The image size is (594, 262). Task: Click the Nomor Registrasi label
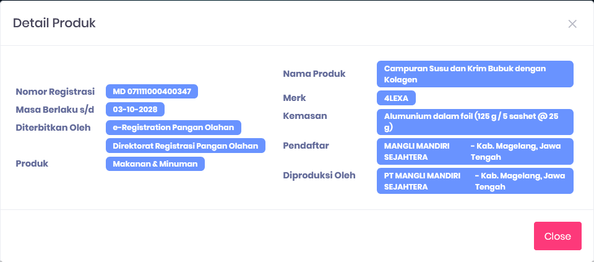click(55, 92)
